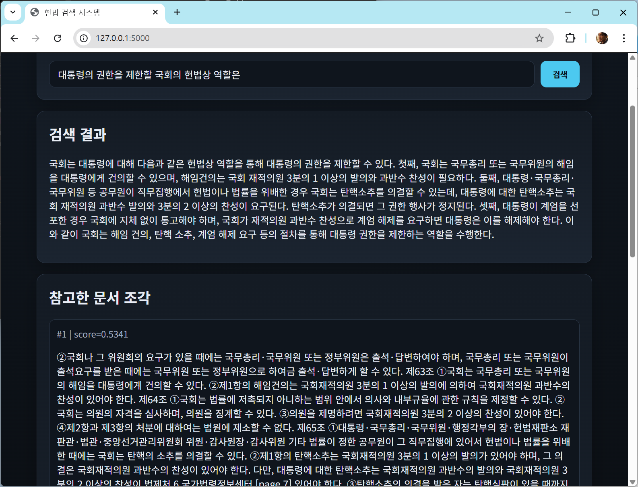Click the scrollbar down arrow

point(632,482)
